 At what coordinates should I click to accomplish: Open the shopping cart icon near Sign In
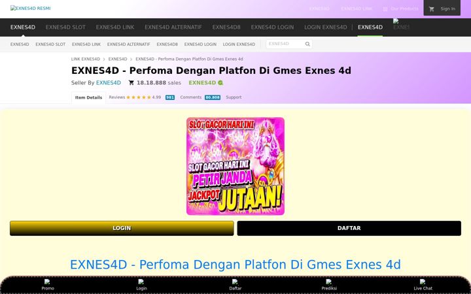pyautogui.click(x=432, y=9)
